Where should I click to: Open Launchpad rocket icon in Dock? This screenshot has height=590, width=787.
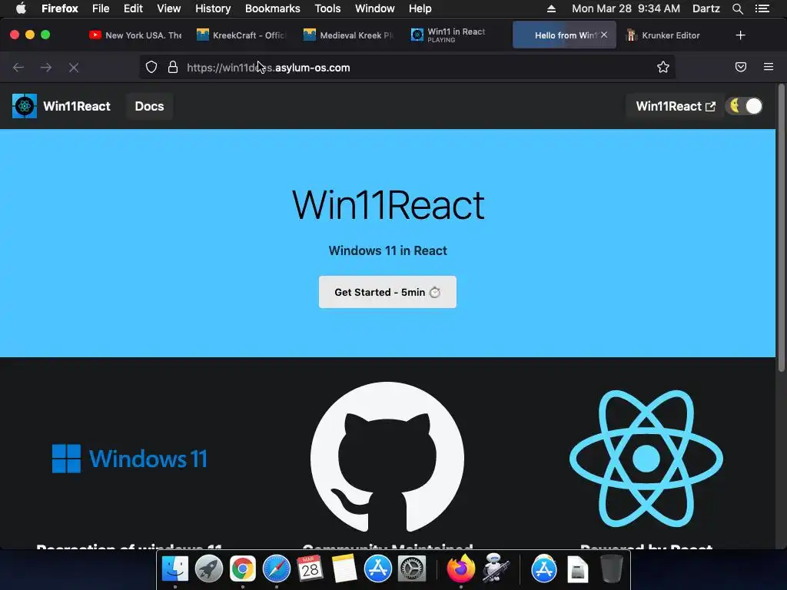[209, 568]
